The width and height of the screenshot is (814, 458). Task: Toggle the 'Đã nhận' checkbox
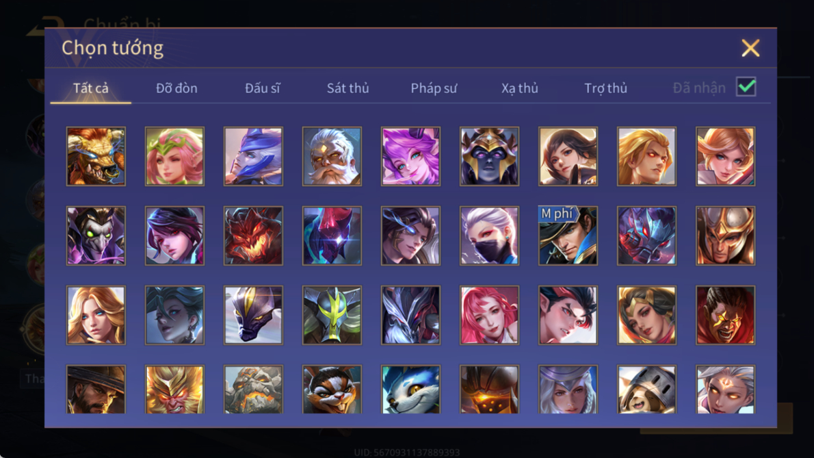tap(746, 87)
